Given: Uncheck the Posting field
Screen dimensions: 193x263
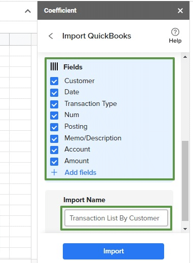Looking at the screenshot, I should [54, 127].
